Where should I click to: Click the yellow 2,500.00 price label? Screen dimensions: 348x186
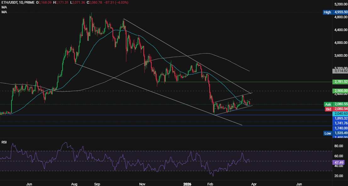(340, 91)
